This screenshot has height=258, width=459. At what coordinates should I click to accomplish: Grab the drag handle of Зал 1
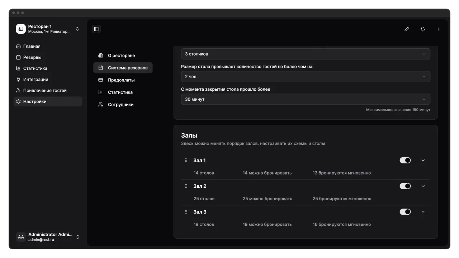186,161
